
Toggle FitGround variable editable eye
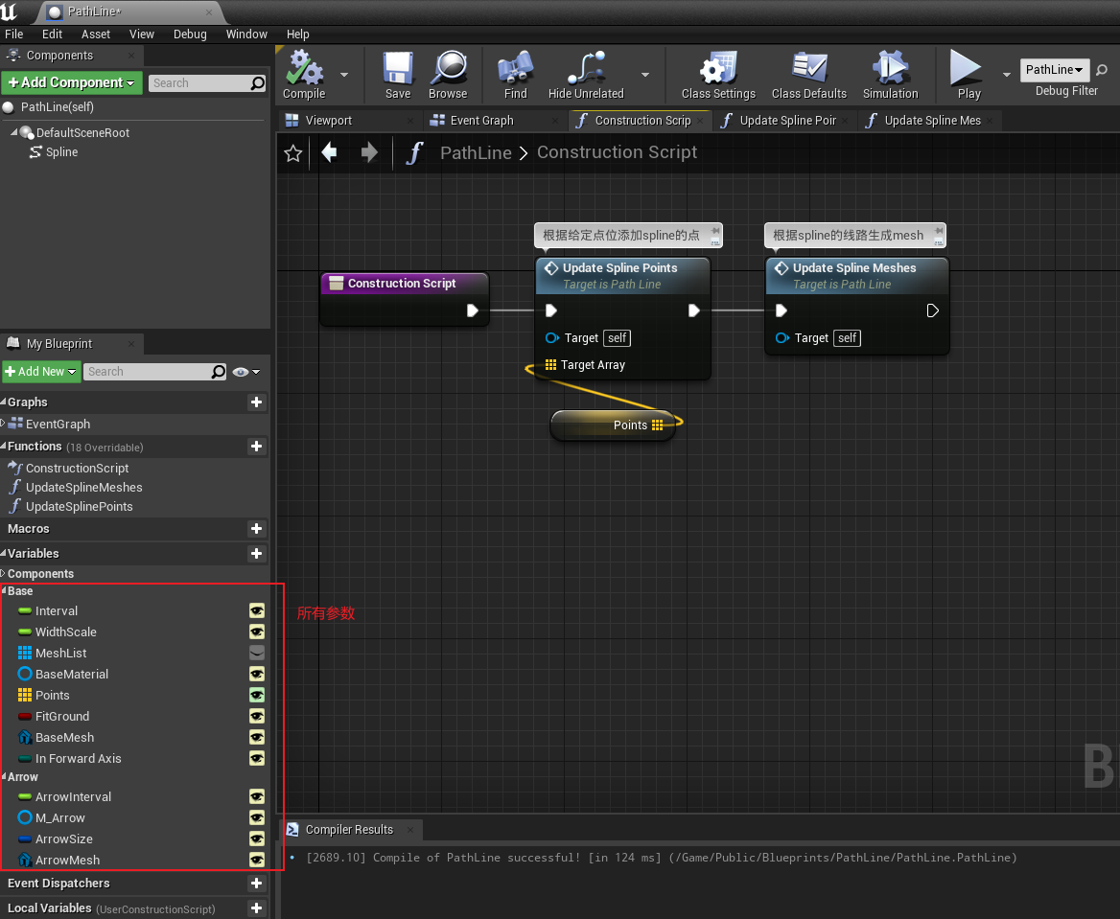(256, 716)
